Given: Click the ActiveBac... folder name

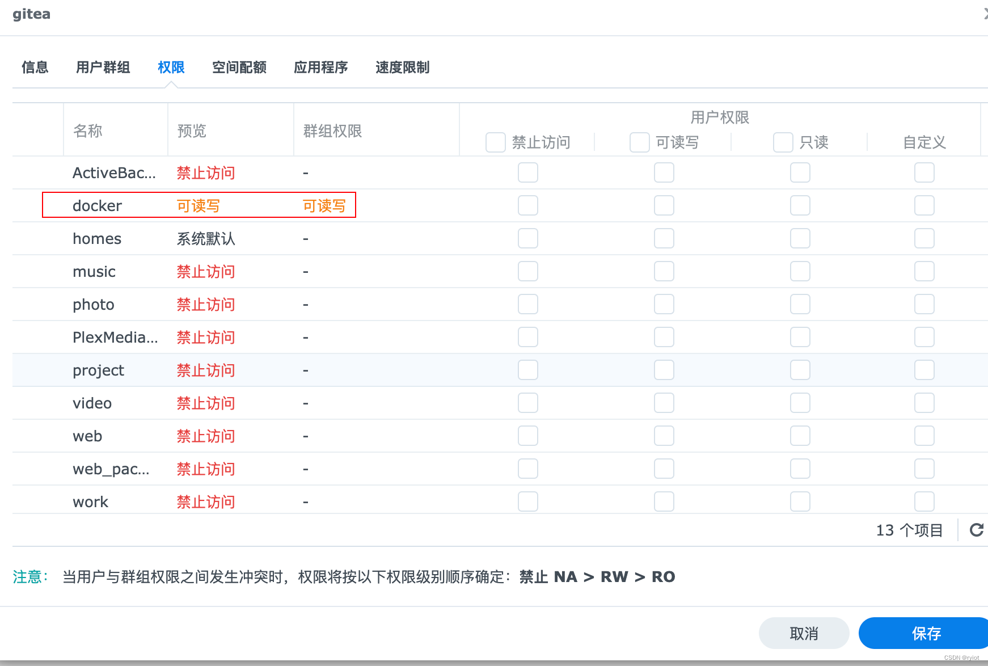Looking at the screenshot, I should (114, 172).
